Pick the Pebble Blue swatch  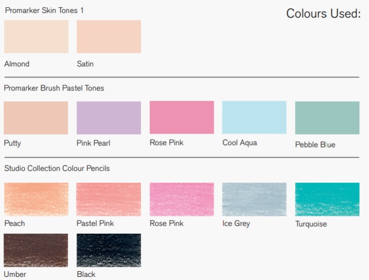click(x=327, y=118)
